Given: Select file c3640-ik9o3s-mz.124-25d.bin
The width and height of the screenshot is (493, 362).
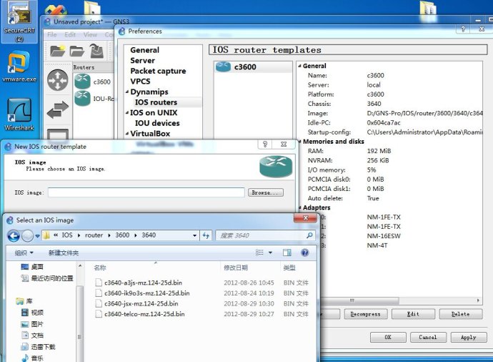Looking at the screenshot, I should tap(147, 293).
